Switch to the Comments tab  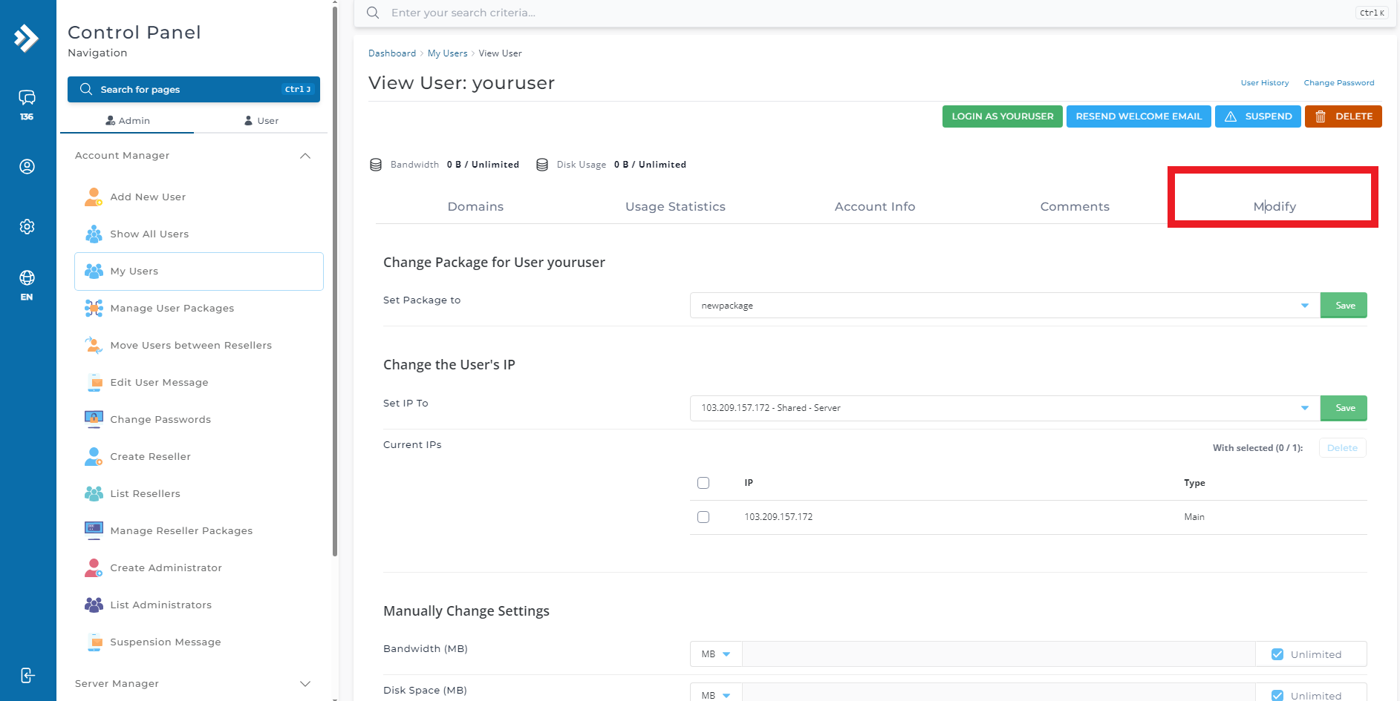point(1075,207)
